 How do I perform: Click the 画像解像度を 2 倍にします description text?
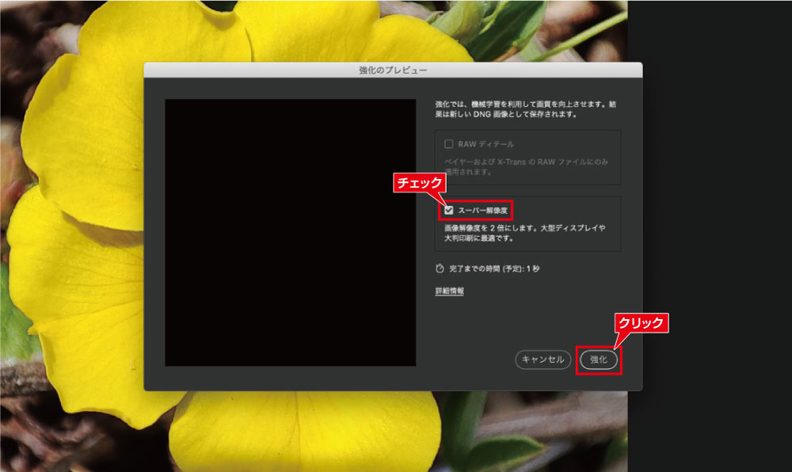point(525,233)
